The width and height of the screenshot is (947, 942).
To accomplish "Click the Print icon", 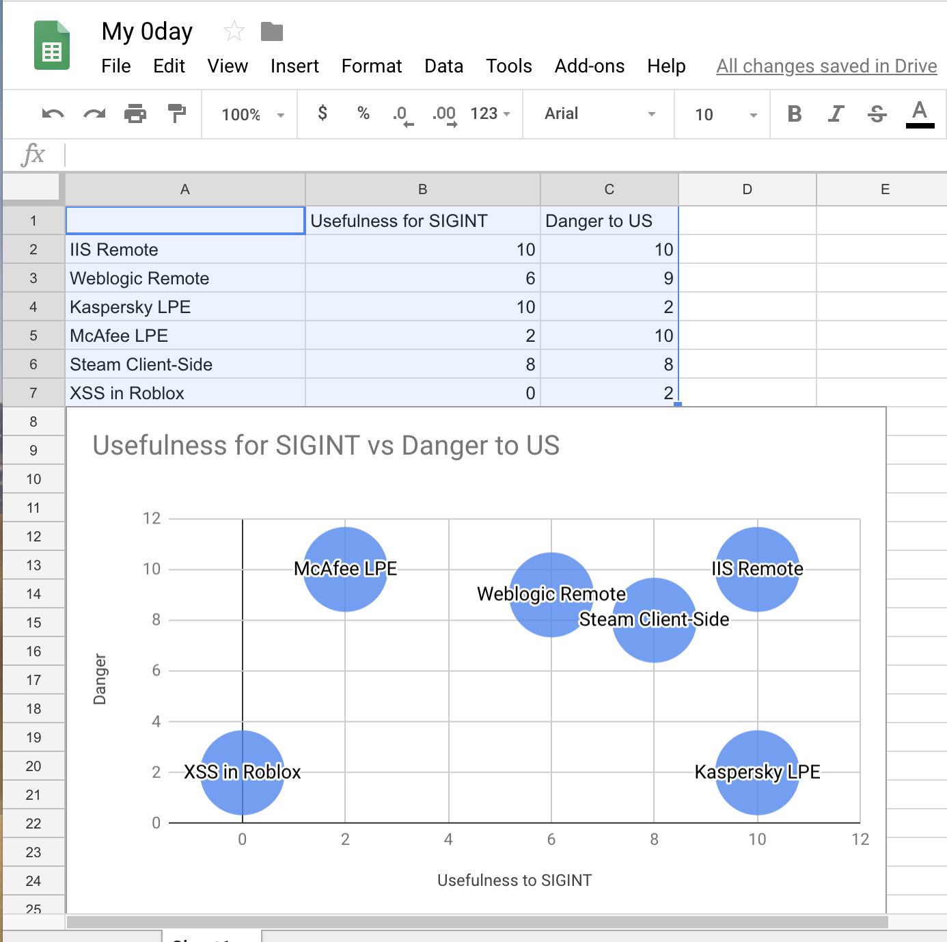I will coord(135,114).
